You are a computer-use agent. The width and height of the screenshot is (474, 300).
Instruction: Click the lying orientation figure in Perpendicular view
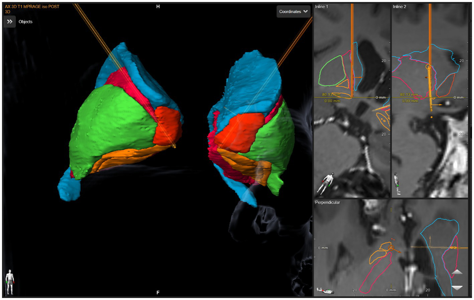pos(325,291)
